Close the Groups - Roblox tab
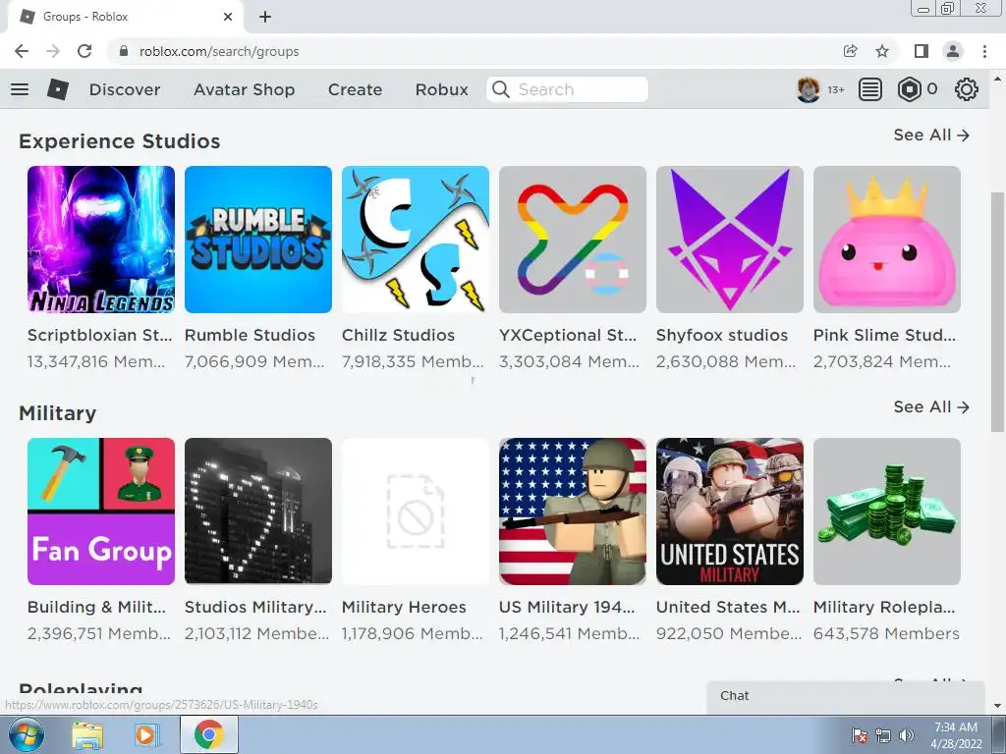 (228, 17)
